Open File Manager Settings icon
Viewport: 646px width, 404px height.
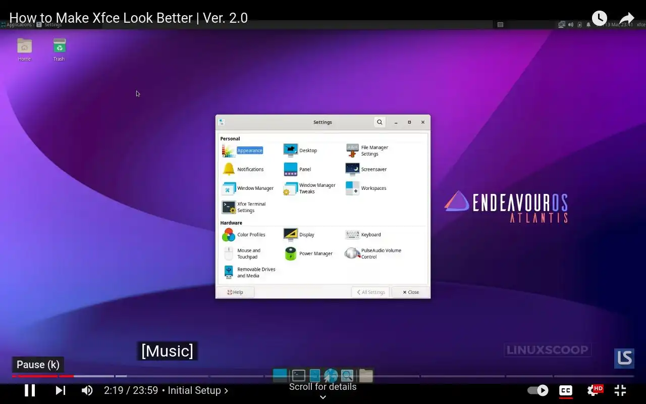(x=352, y=150)
